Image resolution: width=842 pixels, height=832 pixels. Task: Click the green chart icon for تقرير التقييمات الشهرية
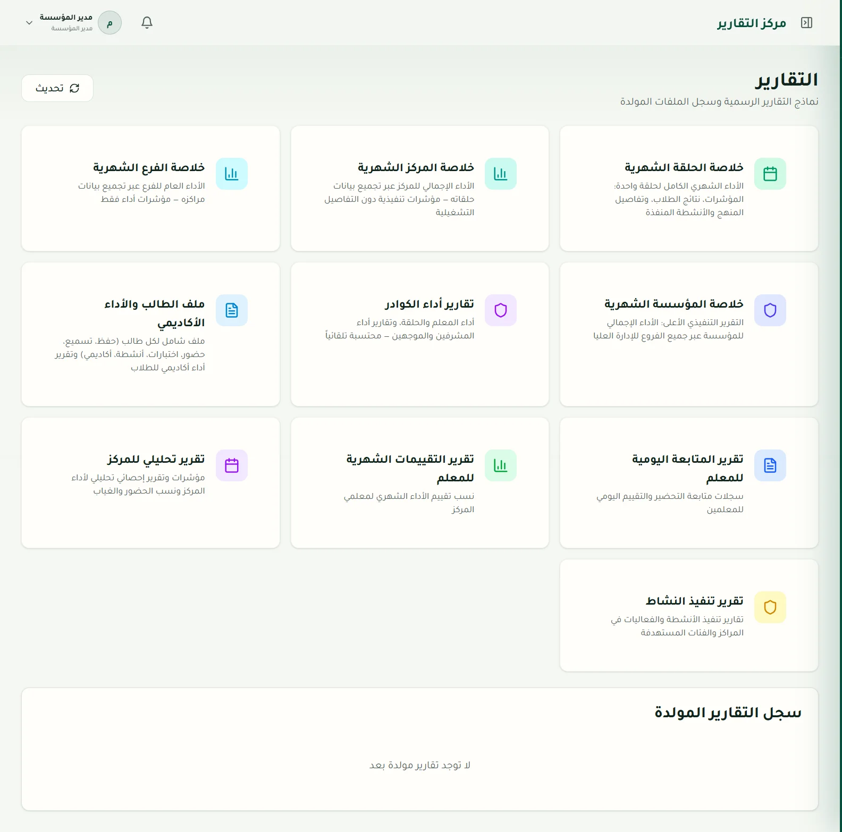pos(501,465)
